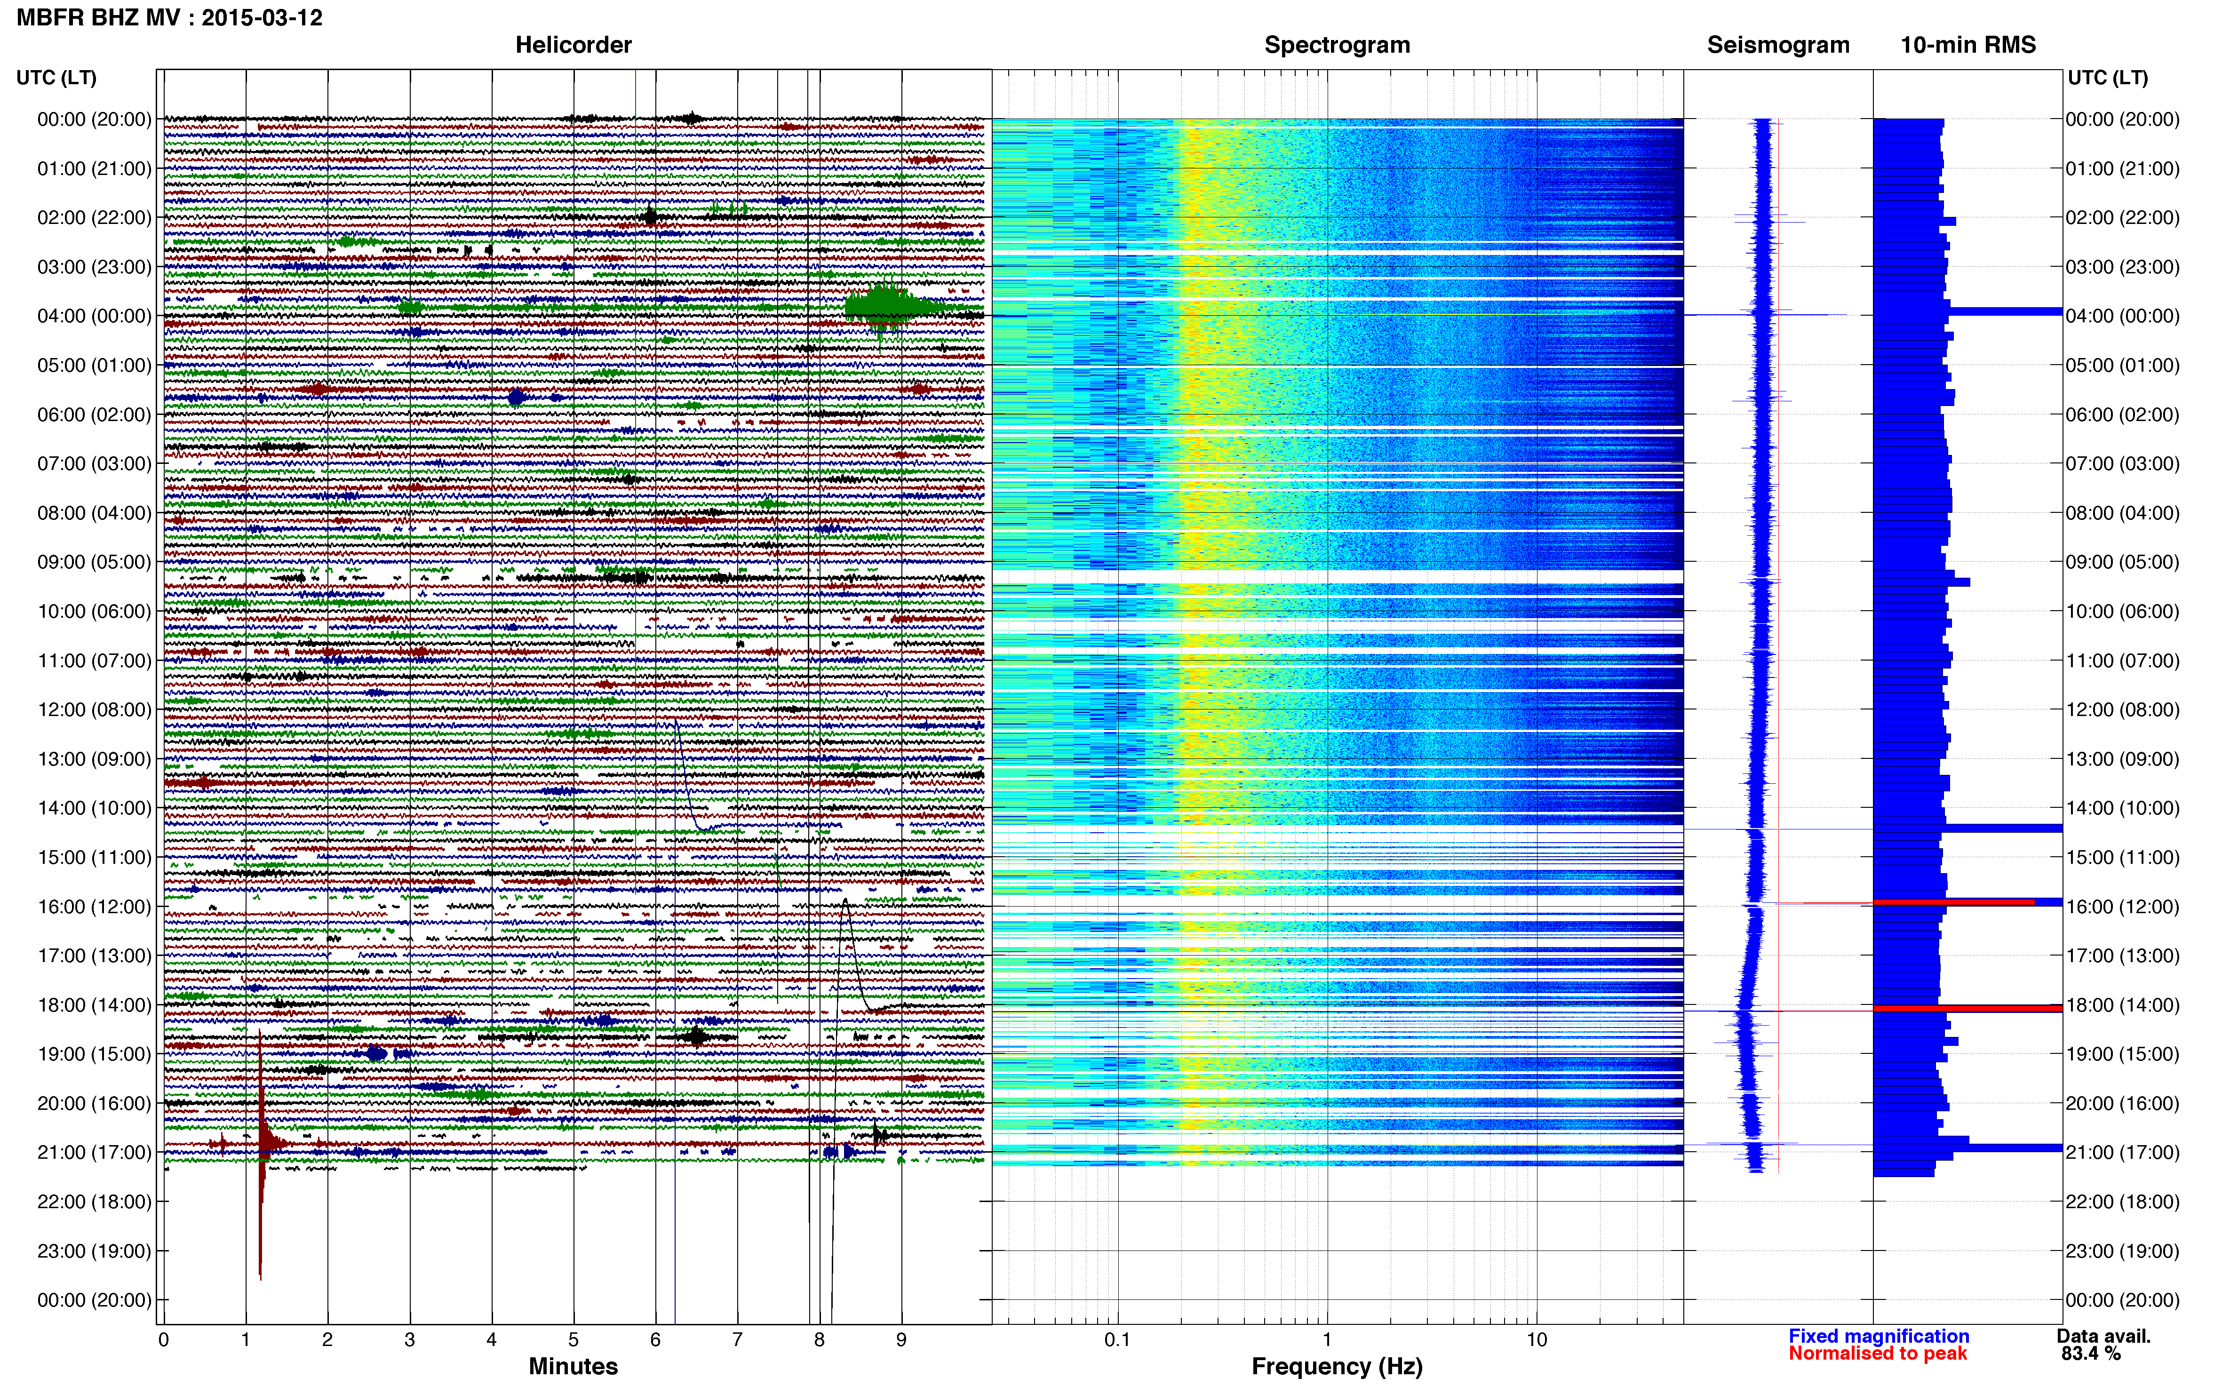Click the right '07:00 (03:00)' time label

pos(2122,464)
